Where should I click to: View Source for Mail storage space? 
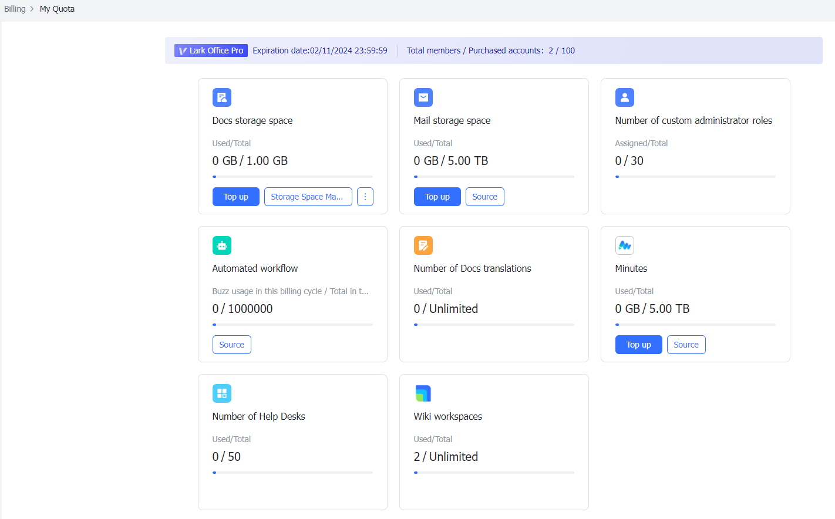tap(485, 197)
